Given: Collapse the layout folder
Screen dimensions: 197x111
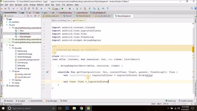Looking at the screenshot, I should [x=10, y=71].
